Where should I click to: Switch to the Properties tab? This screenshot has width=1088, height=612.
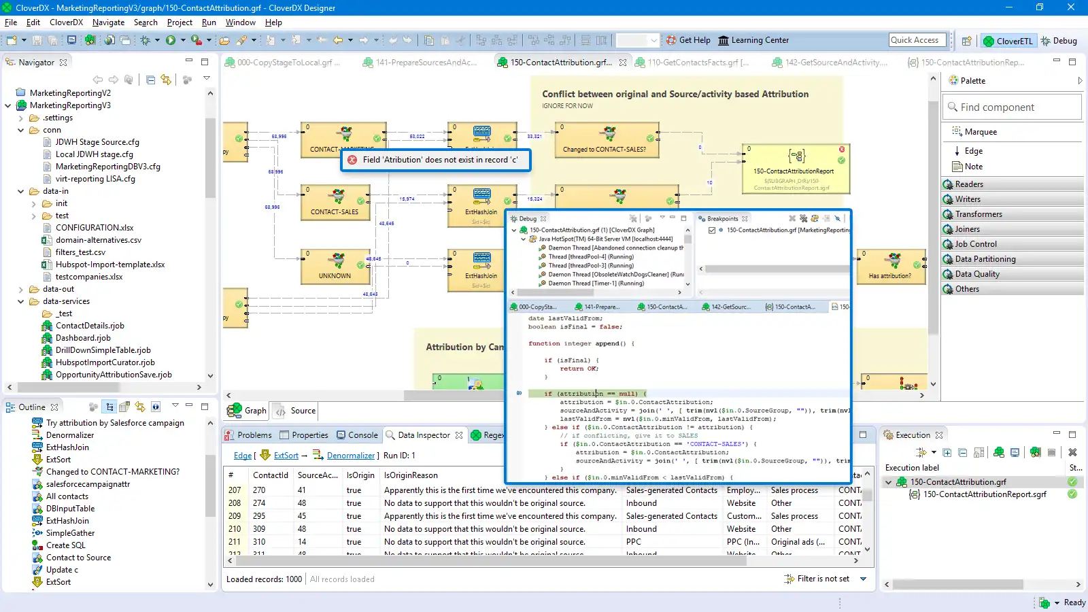point(304,435)
